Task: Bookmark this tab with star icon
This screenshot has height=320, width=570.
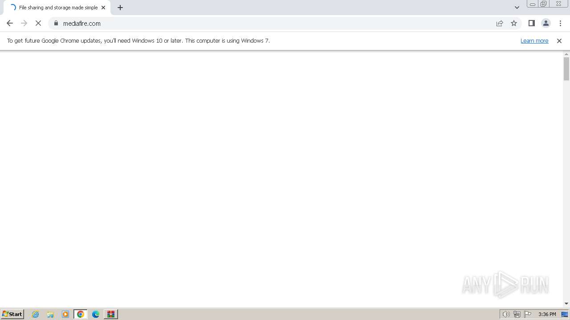Action: (514, 24)
